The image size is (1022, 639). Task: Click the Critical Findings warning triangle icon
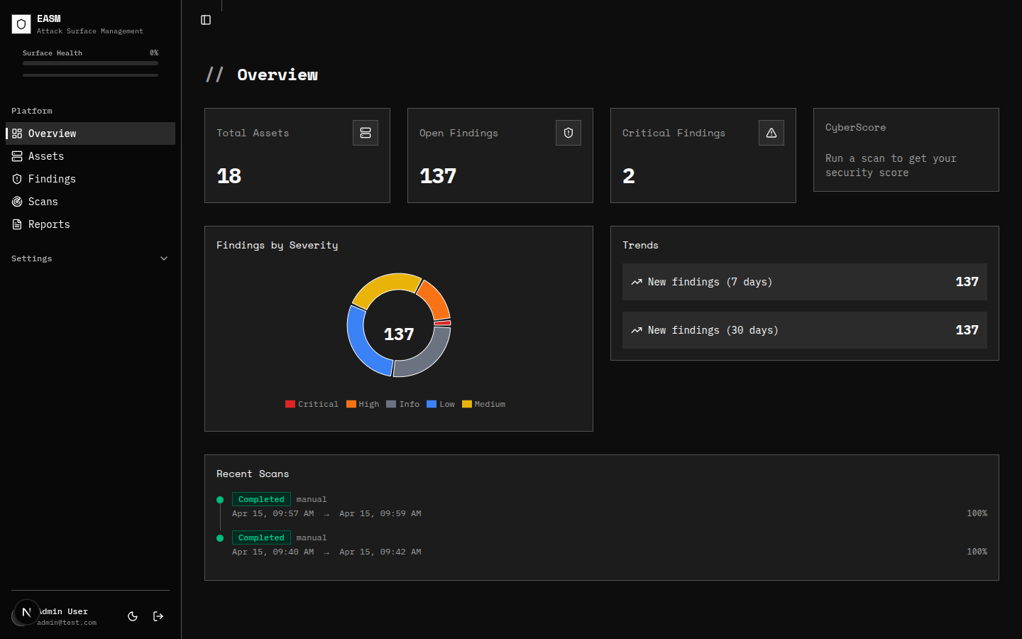771,133
